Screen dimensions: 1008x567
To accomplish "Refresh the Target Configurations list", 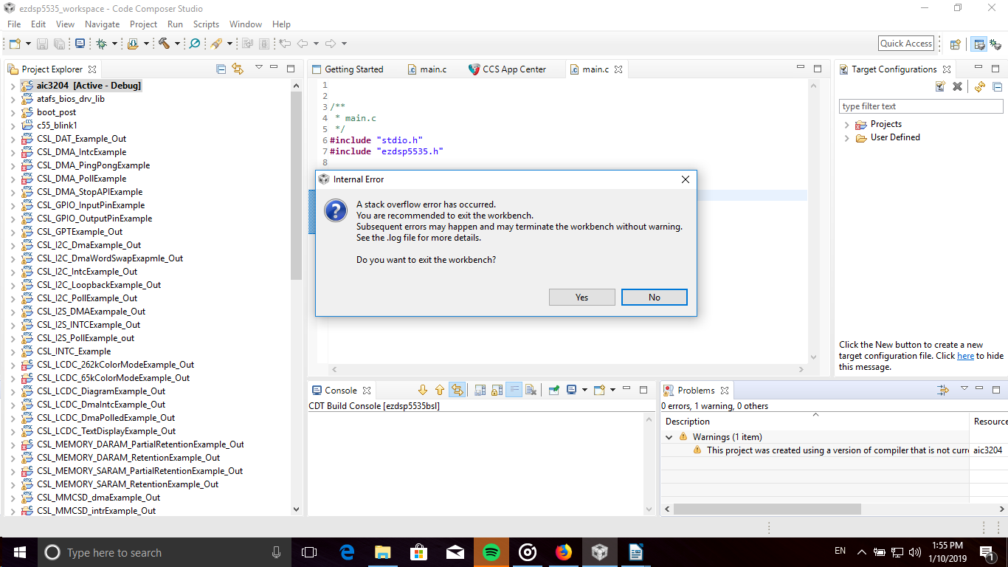I will 980,86.
